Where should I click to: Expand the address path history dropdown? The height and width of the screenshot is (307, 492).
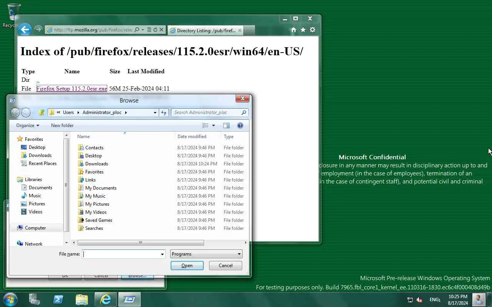tap(155, 112)
